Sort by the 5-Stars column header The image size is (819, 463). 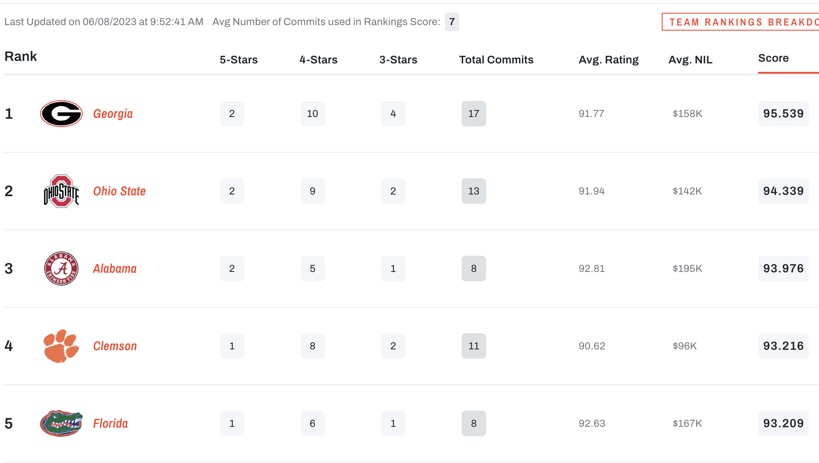[239, 60]
